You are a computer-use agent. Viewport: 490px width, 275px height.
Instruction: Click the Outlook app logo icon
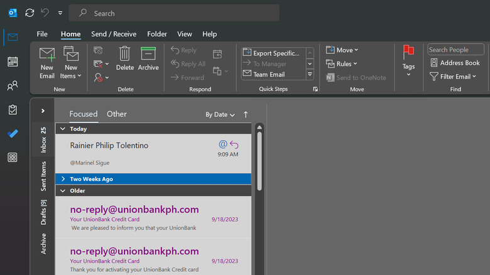pyautogui.click(x=13, y=13)
